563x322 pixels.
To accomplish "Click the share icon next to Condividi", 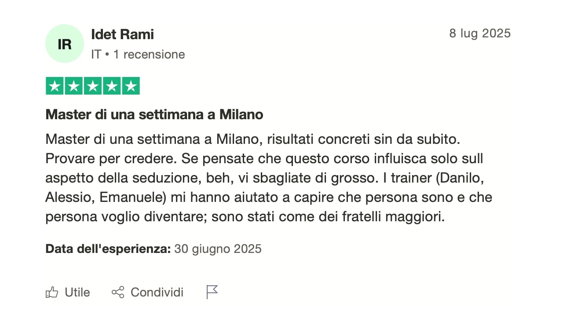I will pos(118,293).
